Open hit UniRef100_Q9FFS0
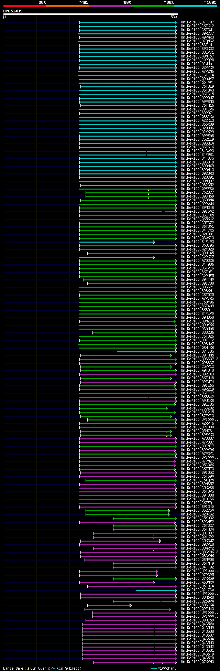 tap(197, 189)
